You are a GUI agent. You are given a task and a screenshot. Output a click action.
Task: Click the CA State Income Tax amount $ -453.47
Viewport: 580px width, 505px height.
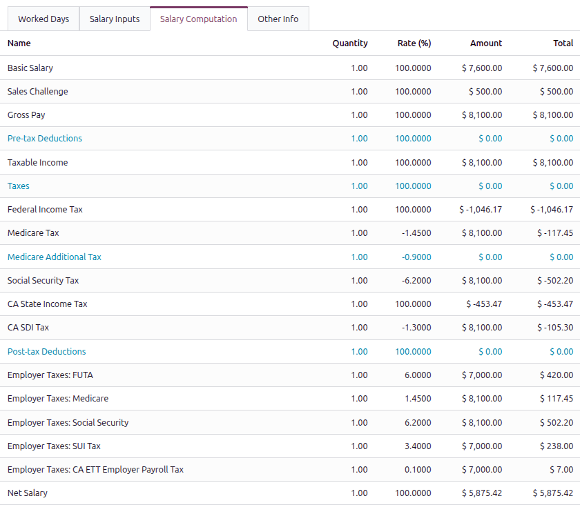484,304
